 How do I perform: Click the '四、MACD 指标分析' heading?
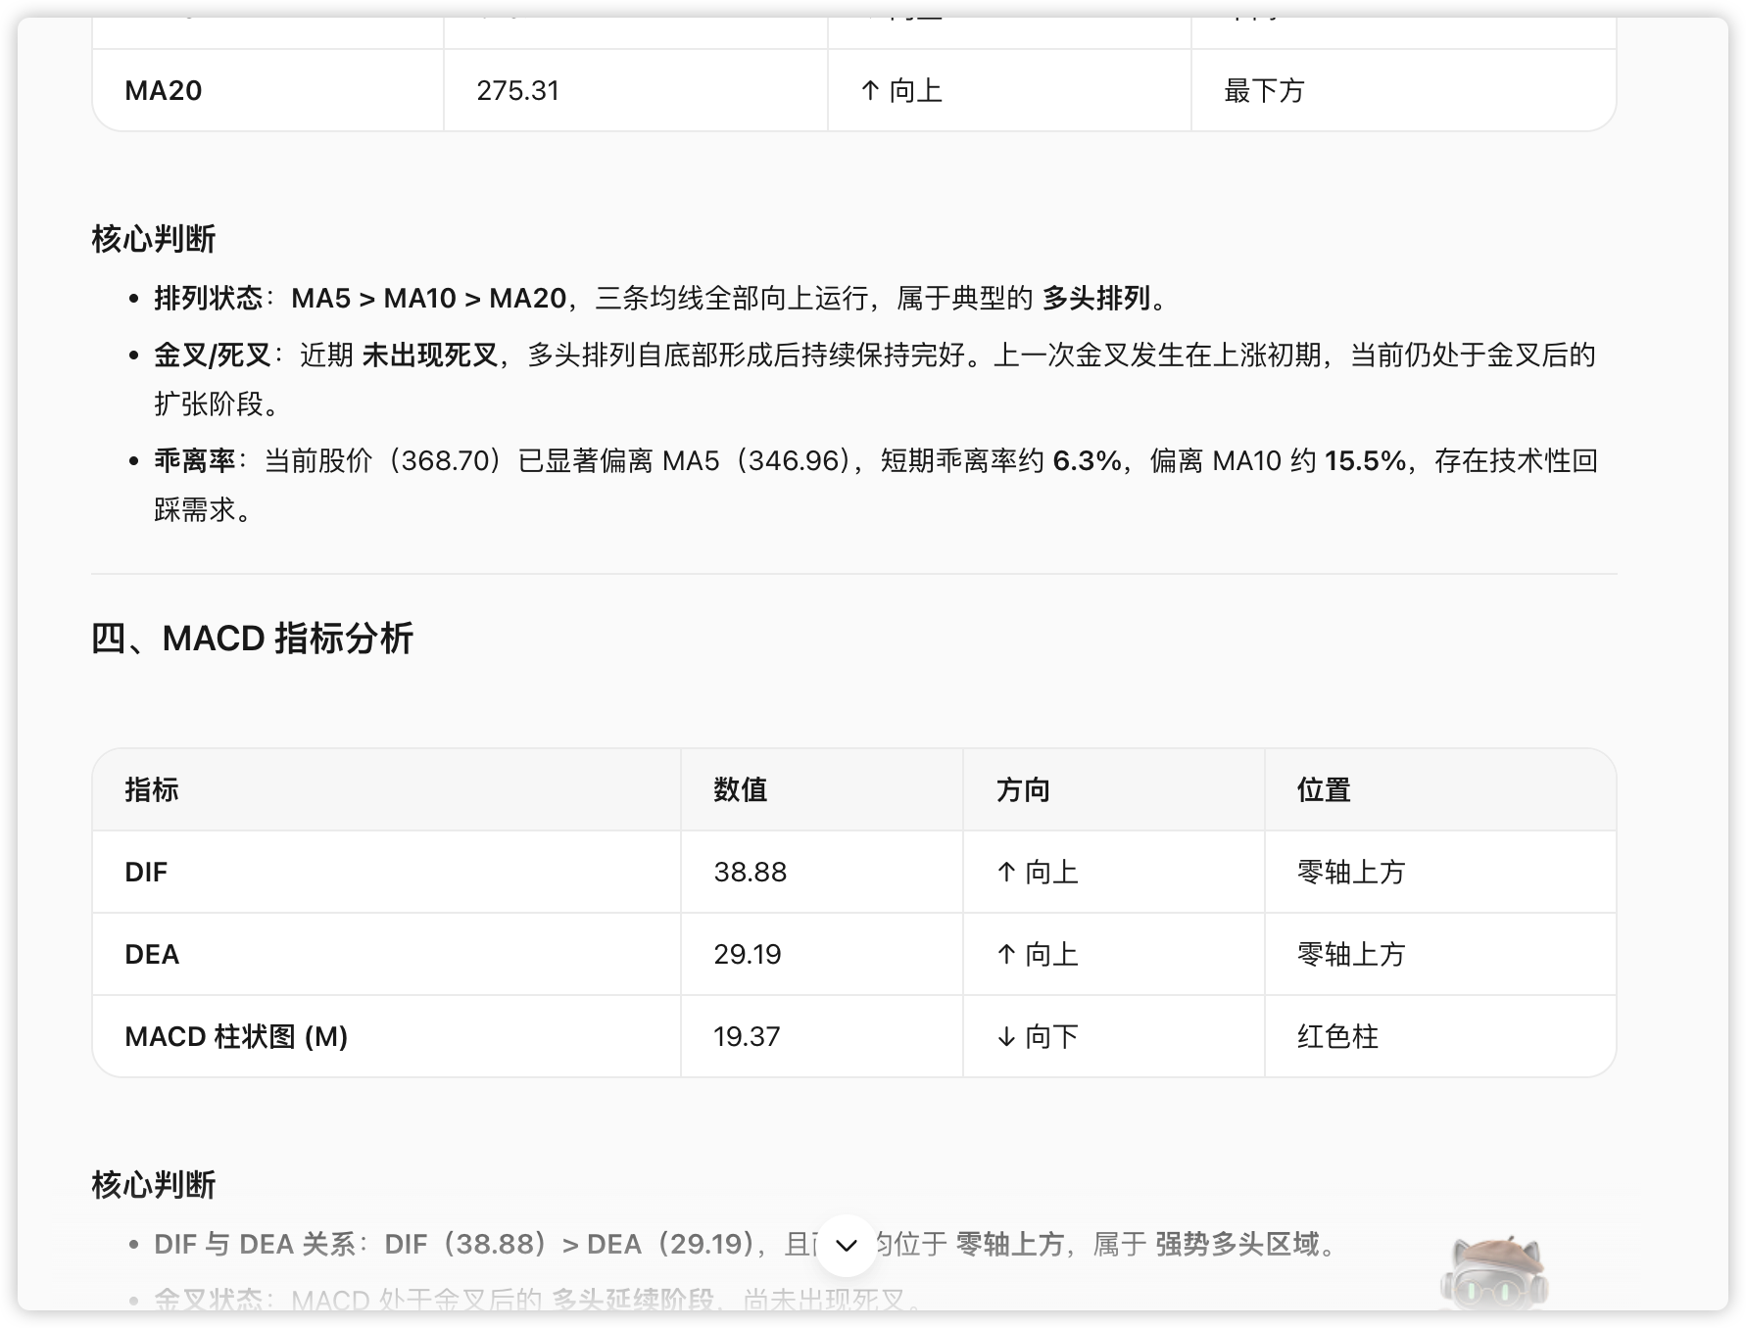pyautogui.click(x=252, y=639)
